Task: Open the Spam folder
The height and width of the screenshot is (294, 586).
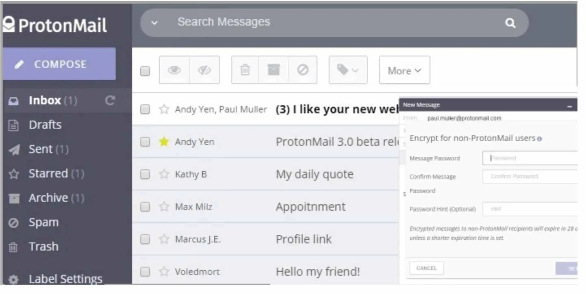Action: [43, 222]
